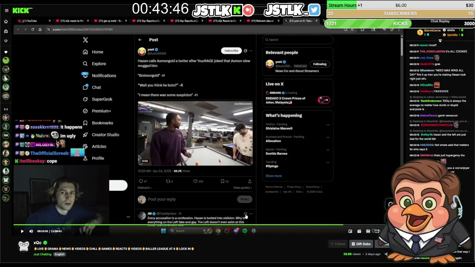Reload the page in the browser toolbar
Image resolution: width=475 pixels, height=267 pixels.
point(32,29)
